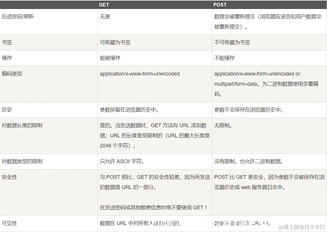This screenshot has width=327, height=232.
Task: Click the POST column header
Action: [220, 5]
